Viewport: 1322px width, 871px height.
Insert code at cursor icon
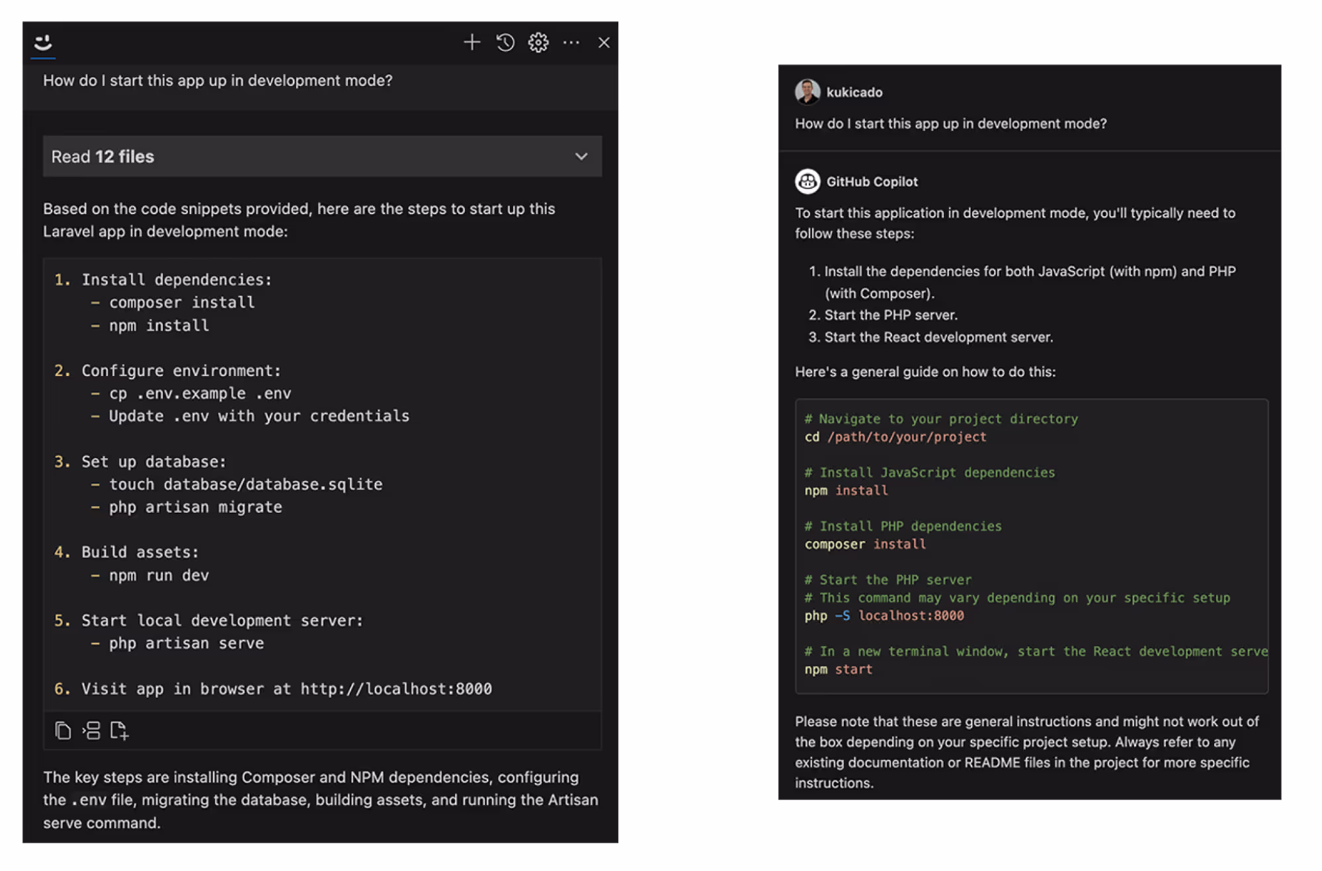(x=91, y=730)
